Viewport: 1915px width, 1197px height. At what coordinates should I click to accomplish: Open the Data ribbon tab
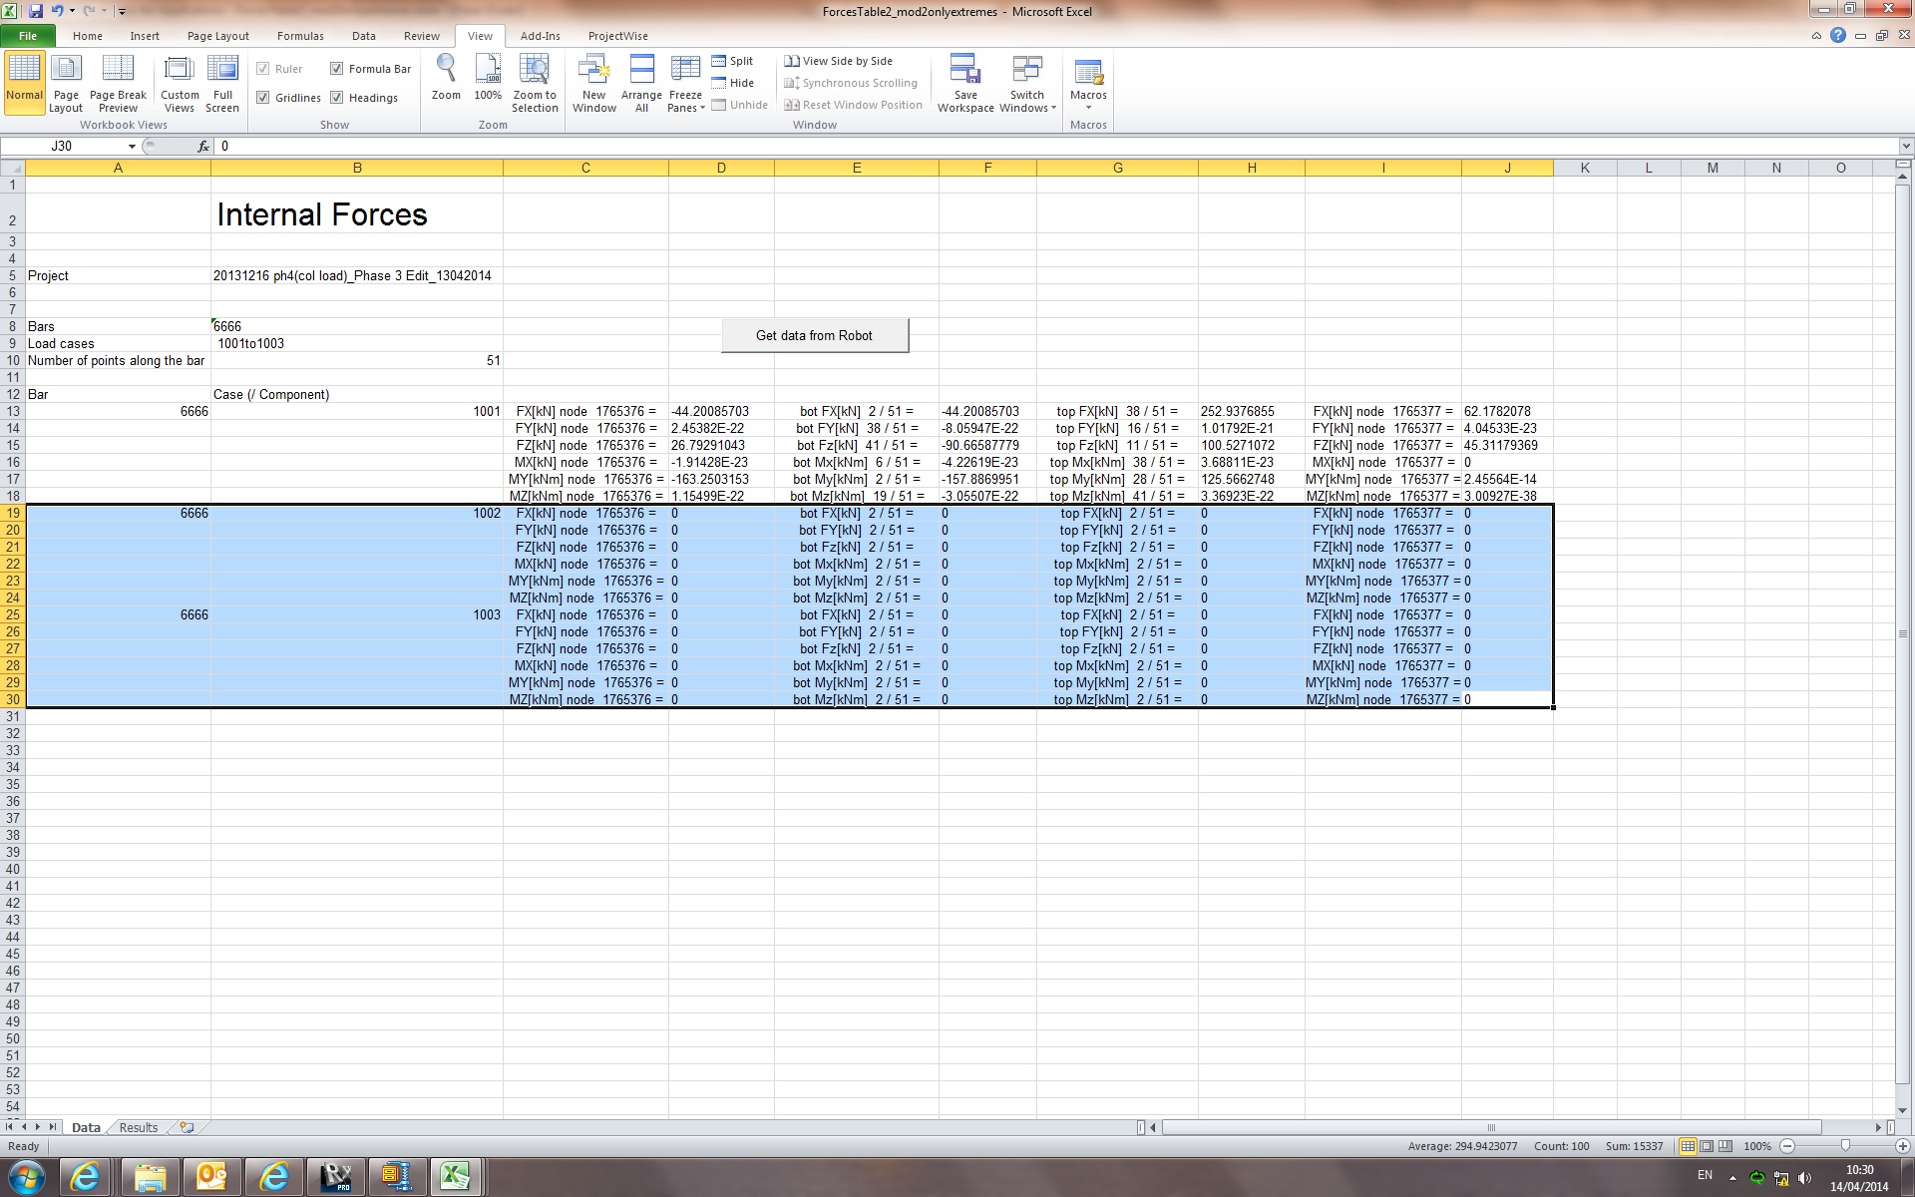coord(364,36)
